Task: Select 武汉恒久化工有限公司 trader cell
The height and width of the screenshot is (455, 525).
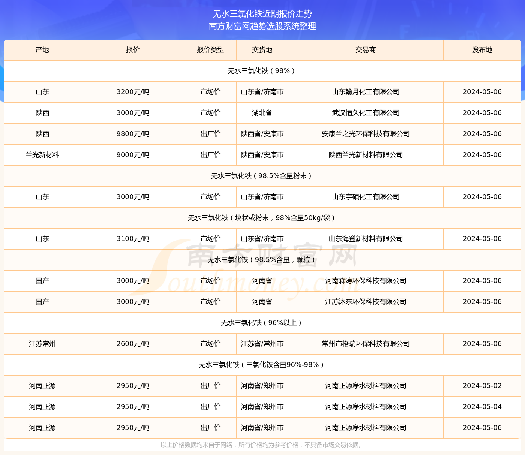Action: (366, 113)
